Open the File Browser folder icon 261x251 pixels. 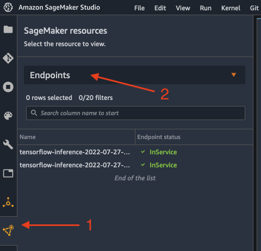(x=8, y=29)
